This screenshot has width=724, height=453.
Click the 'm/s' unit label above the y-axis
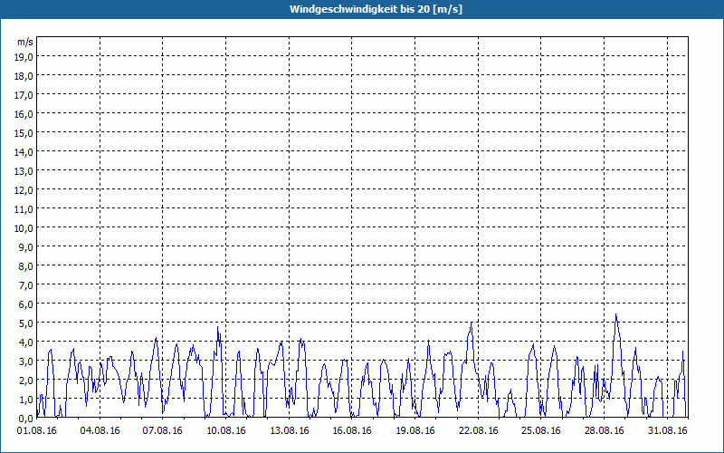tap(24, 42)
